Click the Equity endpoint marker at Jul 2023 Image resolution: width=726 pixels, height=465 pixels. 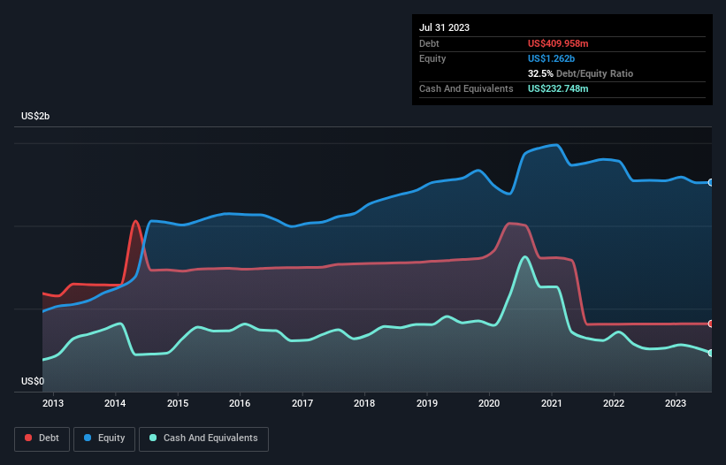tap(711, 183)
